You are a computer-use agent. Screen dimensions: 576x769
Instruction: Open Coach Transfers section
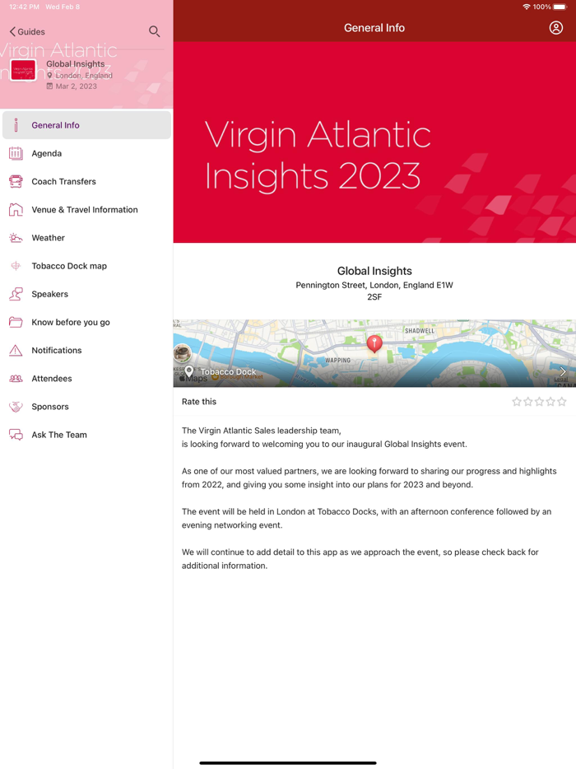coord(86,181)
